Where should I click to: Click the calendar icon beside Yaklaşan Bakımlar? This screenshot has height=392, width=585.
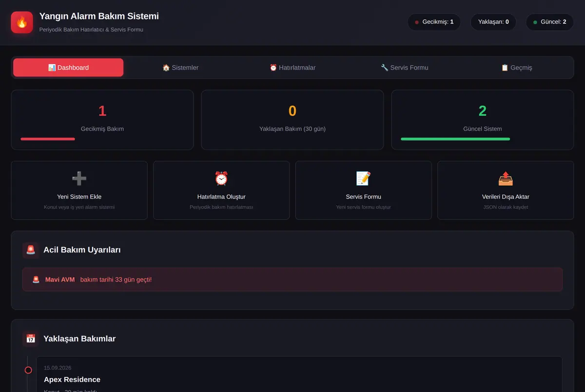31,339
